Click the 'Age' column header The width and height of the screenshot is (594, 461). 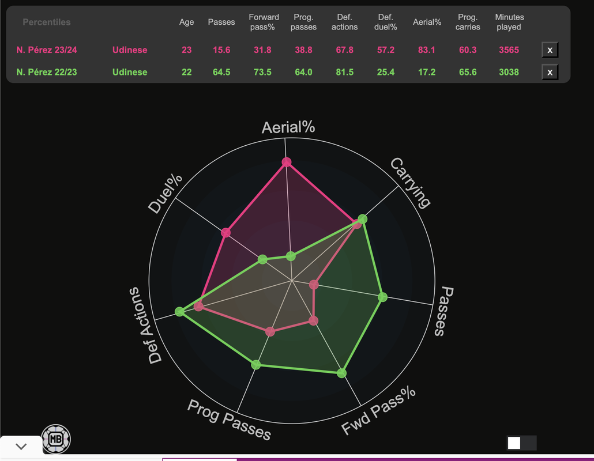pos(186,22)
